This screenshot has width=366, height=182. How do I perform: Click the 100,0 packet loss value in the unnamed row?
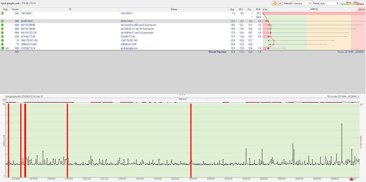click(x=259, y=17)
